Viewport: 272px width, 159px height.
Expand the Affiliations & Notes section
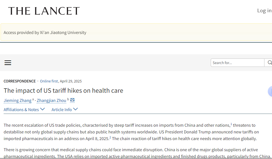(21, 110)
